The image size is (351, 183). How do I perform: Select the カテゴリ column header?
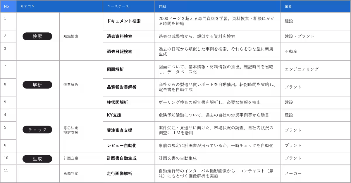click(x=59, y=6)
